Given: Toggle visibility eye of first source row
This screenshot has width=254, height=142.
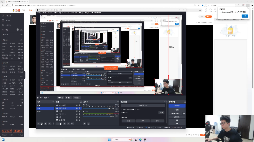Looking at the screenshot, I should [x=77, y=105].
